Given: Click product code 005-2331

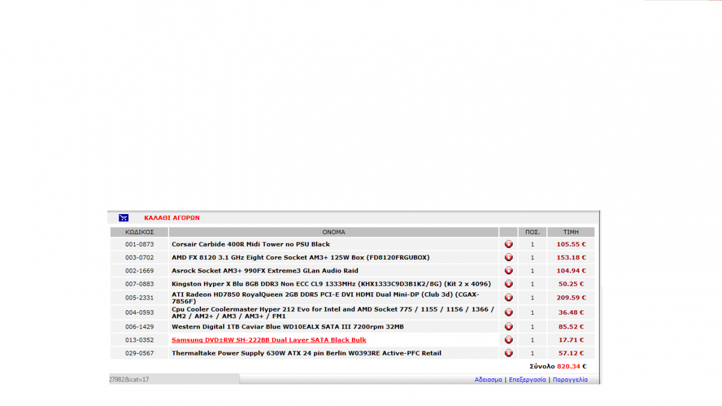Looking at the screenshot, I should (x=140, y=298).
